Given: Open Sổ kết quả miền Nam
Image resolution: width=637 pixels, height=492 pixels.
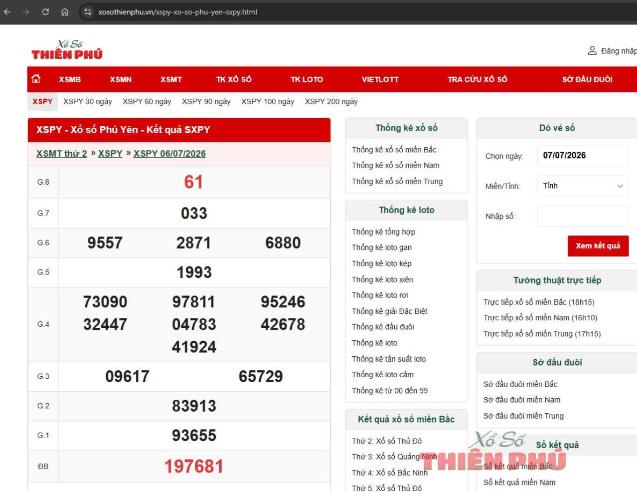Looking at the screenshot, I should pos(519,483).
